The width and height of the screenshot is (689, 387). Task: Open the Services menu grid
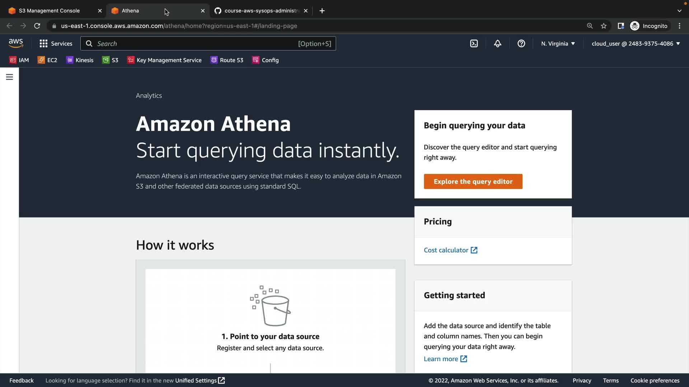tap(56, 44)
